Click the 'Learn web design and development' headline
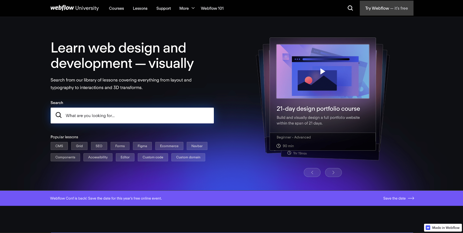463x233 pixels. 122,56
